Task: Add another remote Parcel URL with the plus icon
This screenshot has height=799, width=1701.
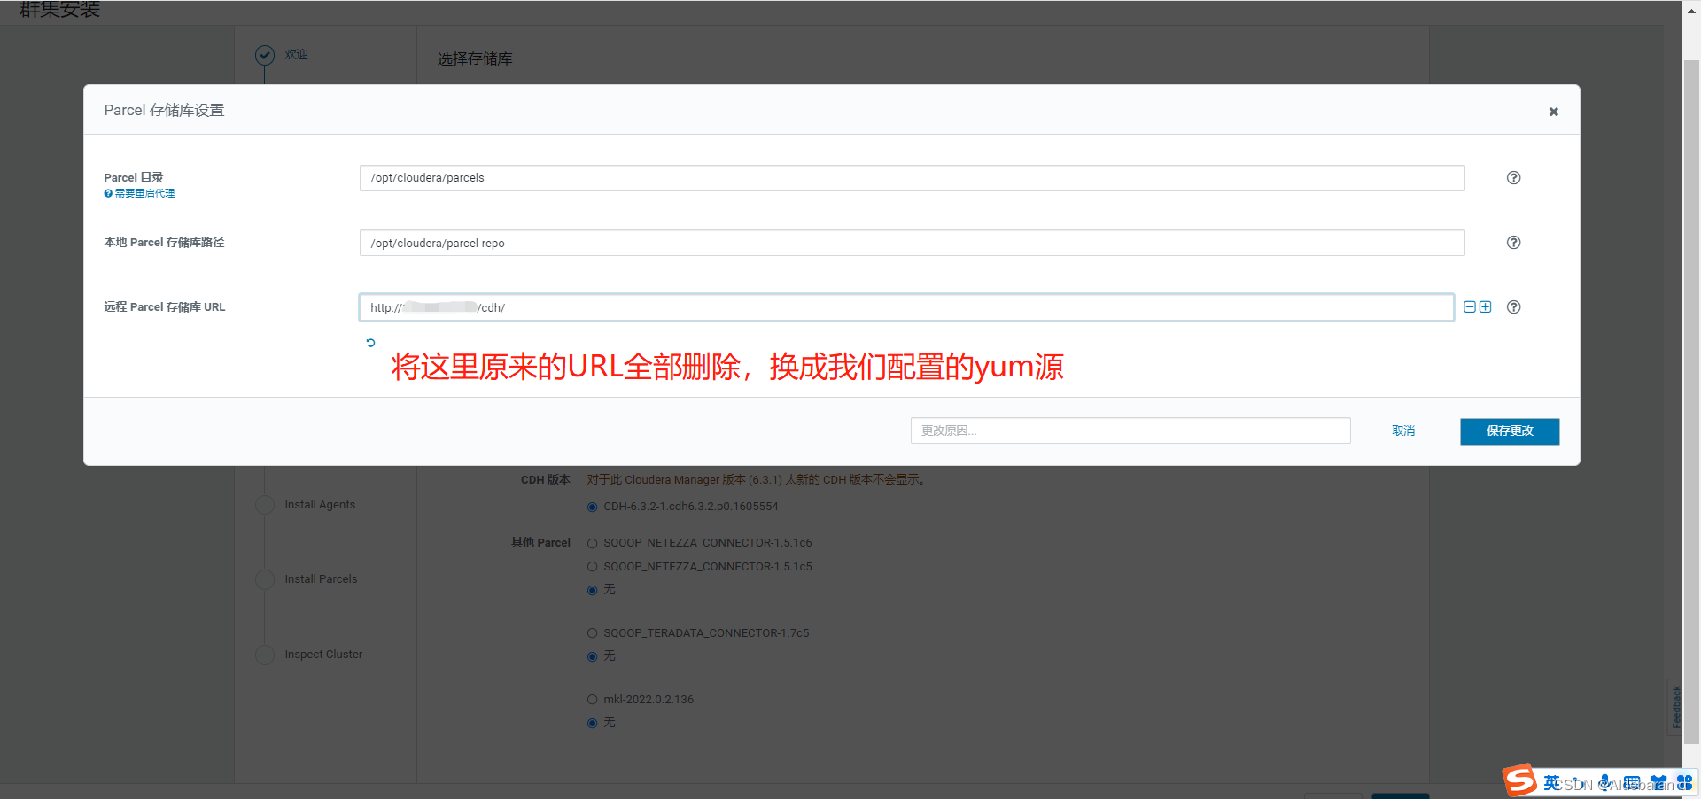Action: (x=1486, y=307)
